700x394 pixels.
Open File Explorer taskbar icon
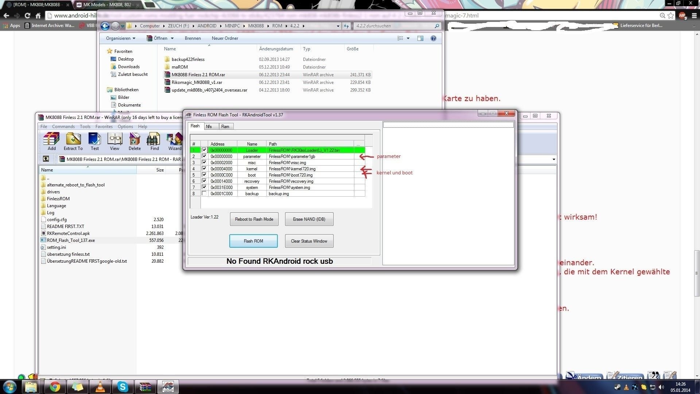point(32,387)
